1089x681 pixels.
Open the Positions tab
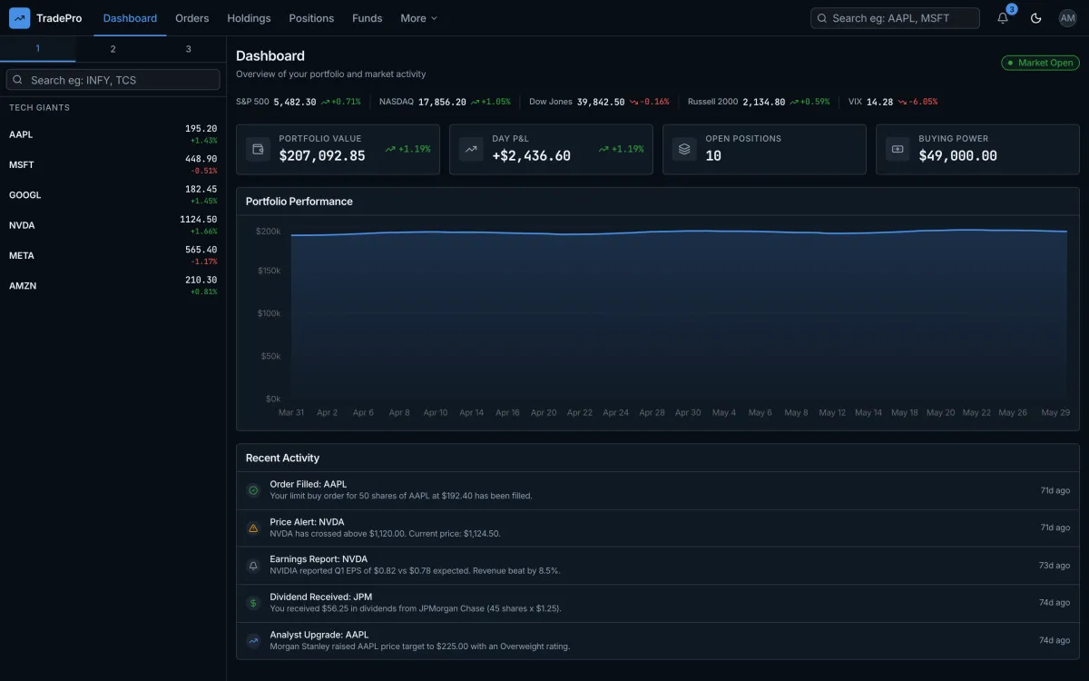311,18
